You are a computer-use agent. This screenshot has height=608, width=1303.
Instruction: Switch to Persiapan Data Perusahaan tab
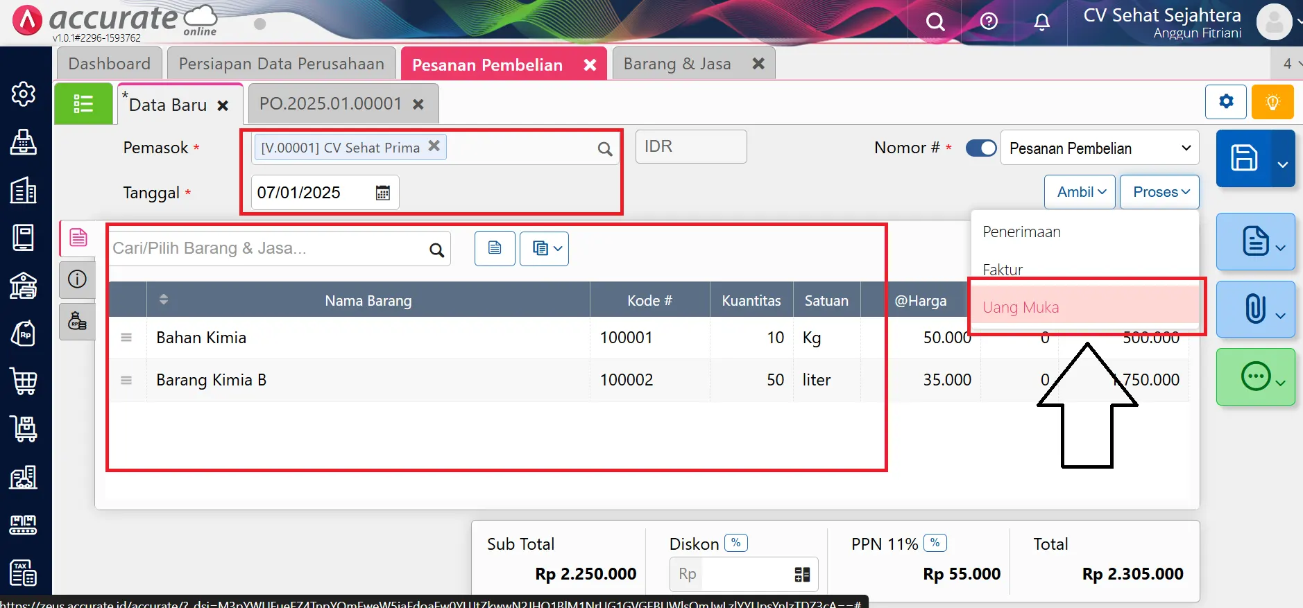tap(282, 64)
